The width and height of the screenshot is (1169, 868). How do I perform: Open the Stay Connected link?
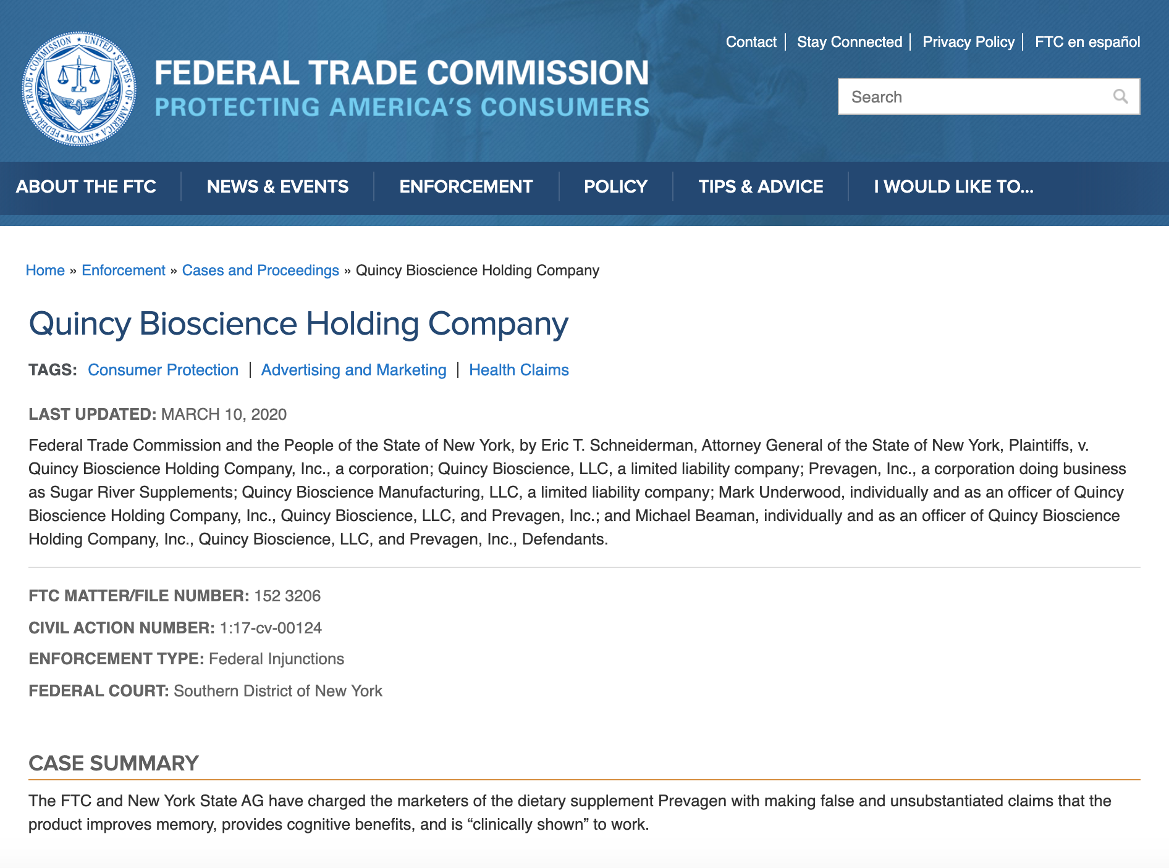click(850, 42)
